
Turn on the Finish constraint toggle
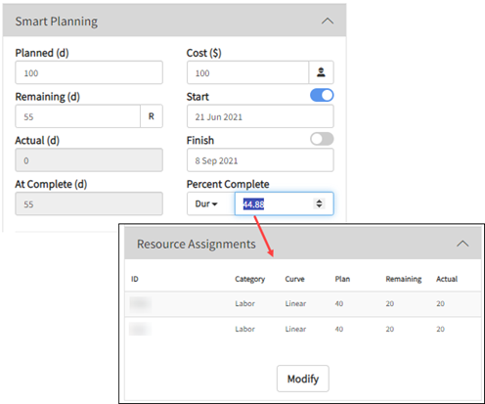(x=322, y=139)
